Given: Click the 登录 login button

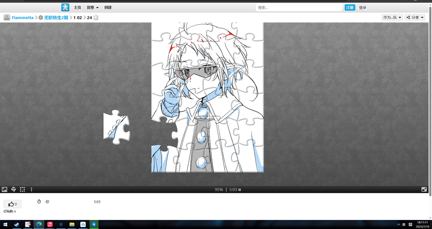Looking at the screenshot, I should coord(362,7).
